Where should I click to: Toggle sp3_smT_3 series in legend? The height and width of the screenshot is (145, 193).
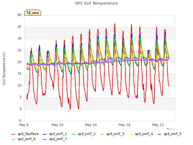pyautogui.click(x=112, y=134)
